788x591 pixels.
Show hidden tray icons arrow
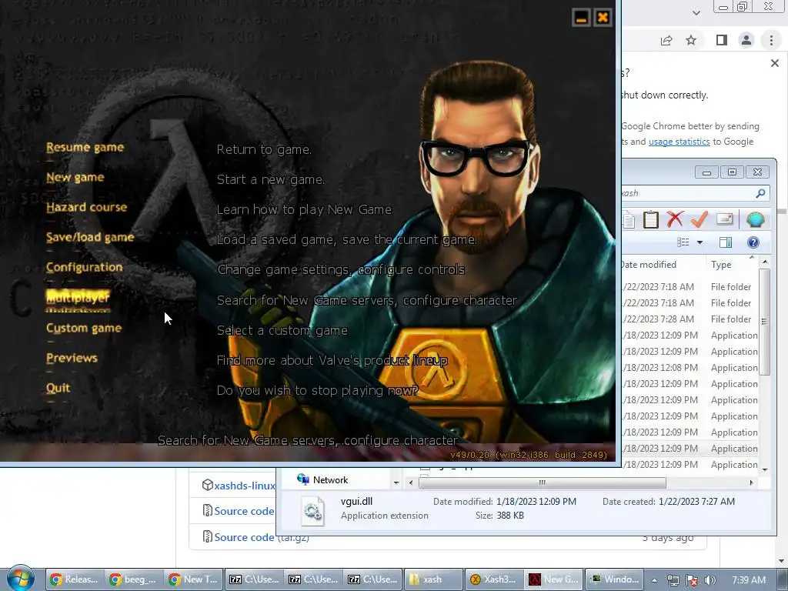(654, 580)
